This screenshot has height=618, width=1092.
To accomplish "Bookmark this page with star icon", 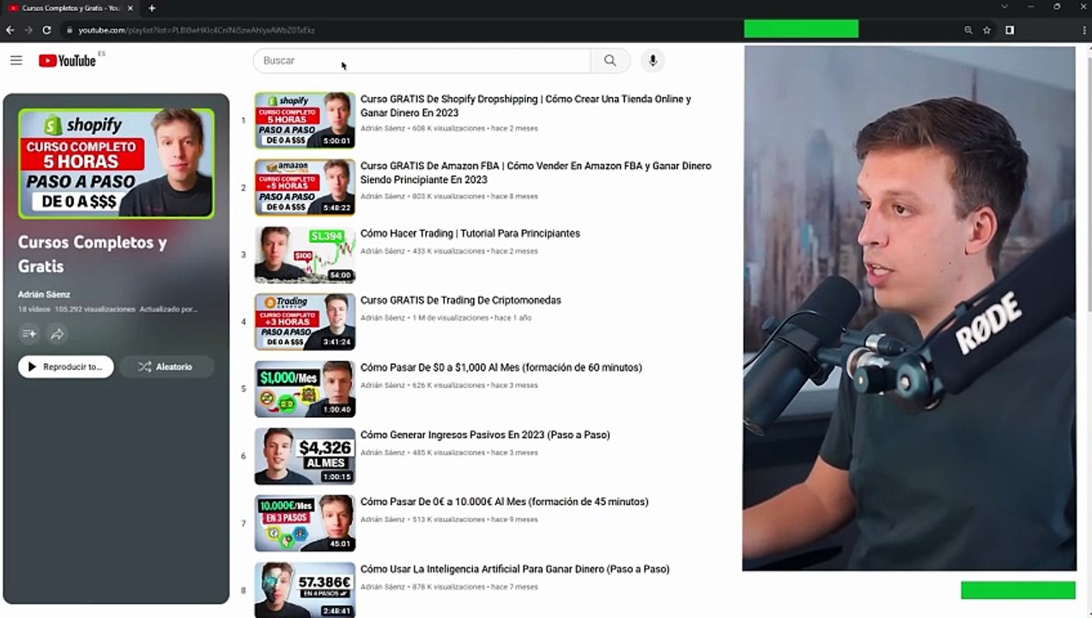I will tap(987, 30).
